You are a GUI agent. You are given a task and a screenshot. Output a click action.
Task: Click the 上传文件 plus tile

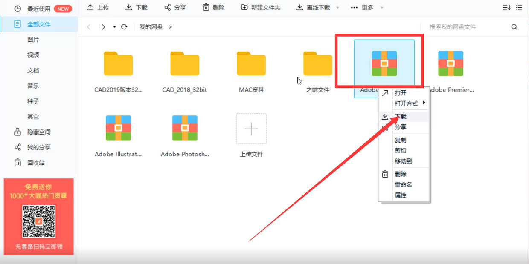[251, 129]
